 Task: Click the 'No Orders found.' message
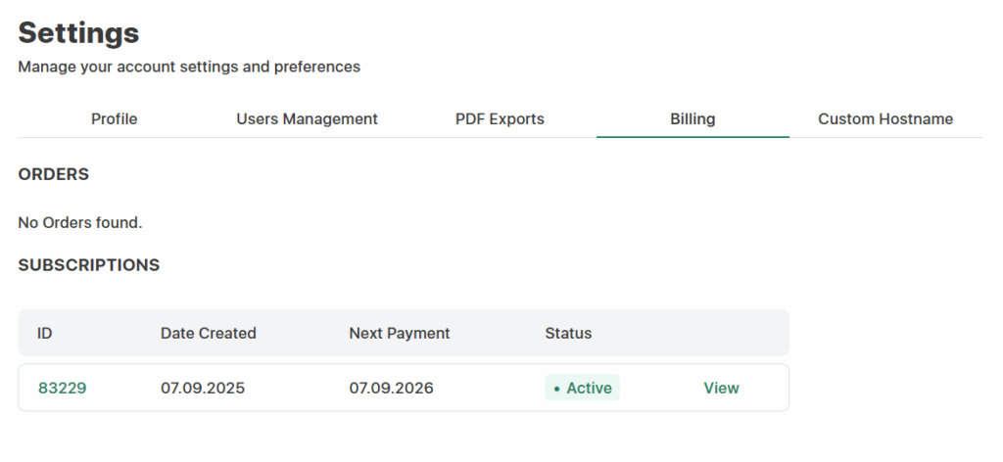click(80, 223)
